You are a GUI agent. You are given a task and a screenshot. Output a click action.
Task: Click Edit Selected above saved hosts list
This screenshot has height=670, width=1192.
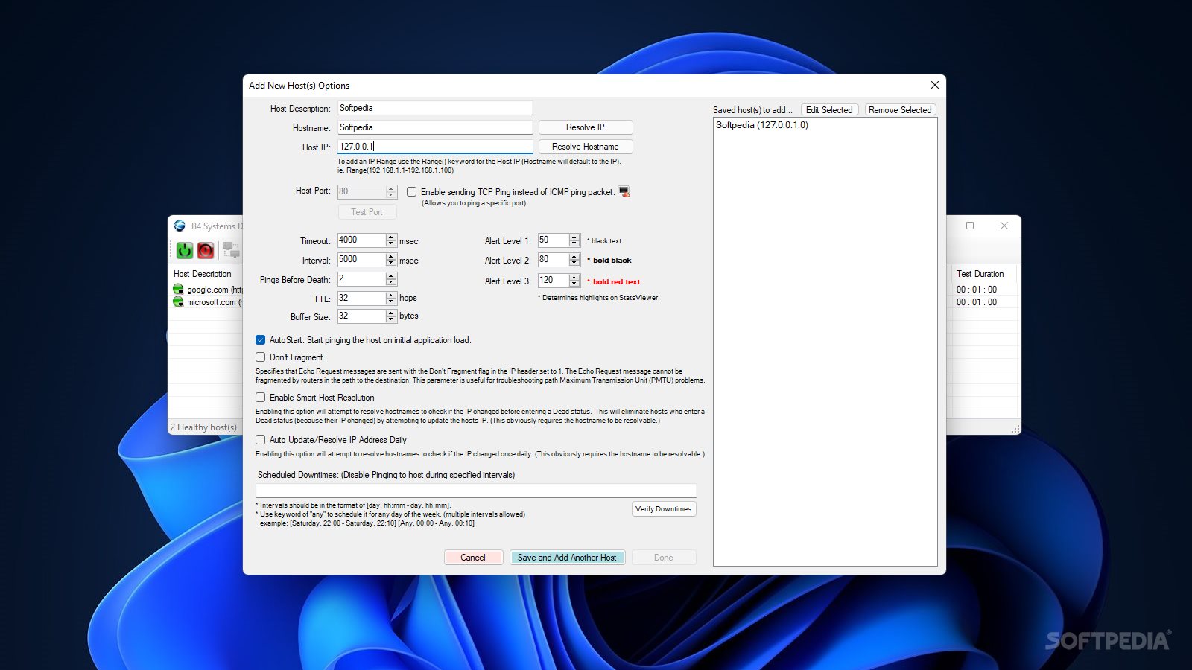829,109
